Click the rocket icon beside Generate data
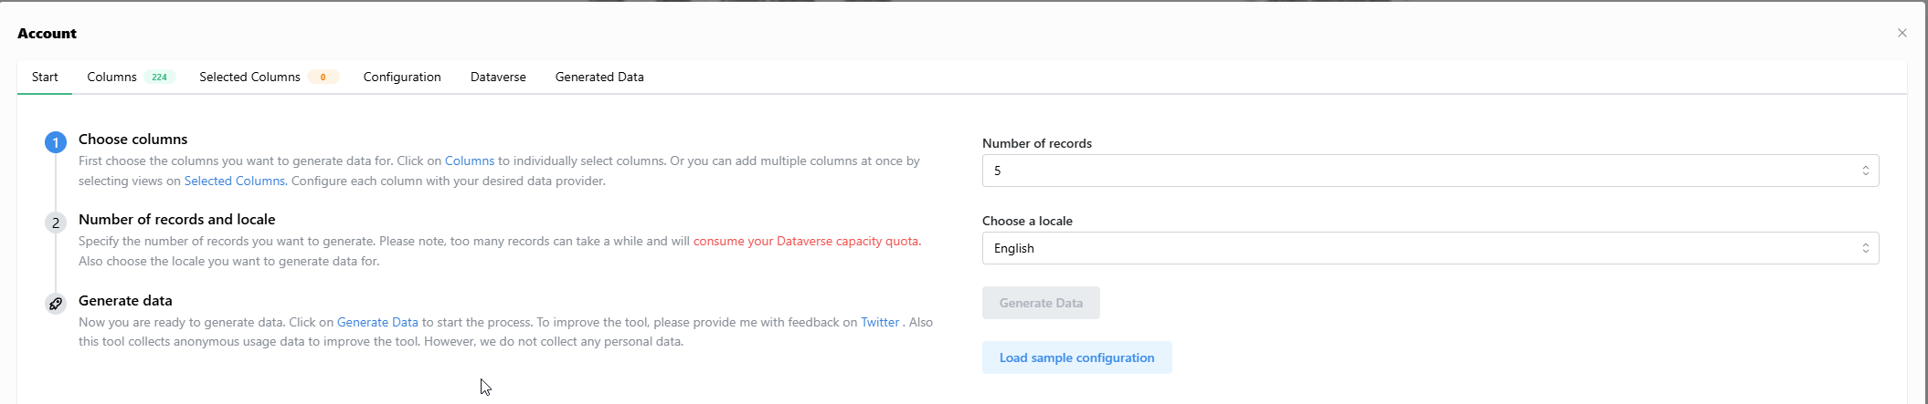Screen dimensions: 1928x404 point(56,304)
